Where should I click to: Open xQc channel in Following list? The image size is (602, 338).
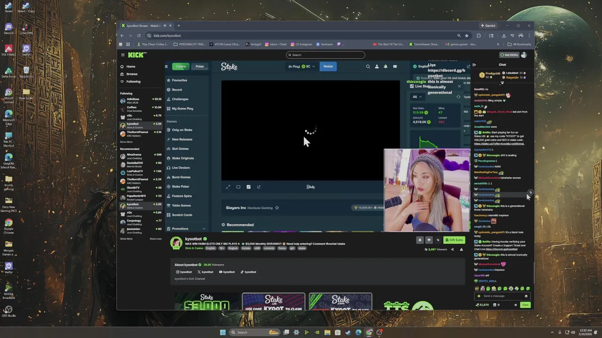141,116
